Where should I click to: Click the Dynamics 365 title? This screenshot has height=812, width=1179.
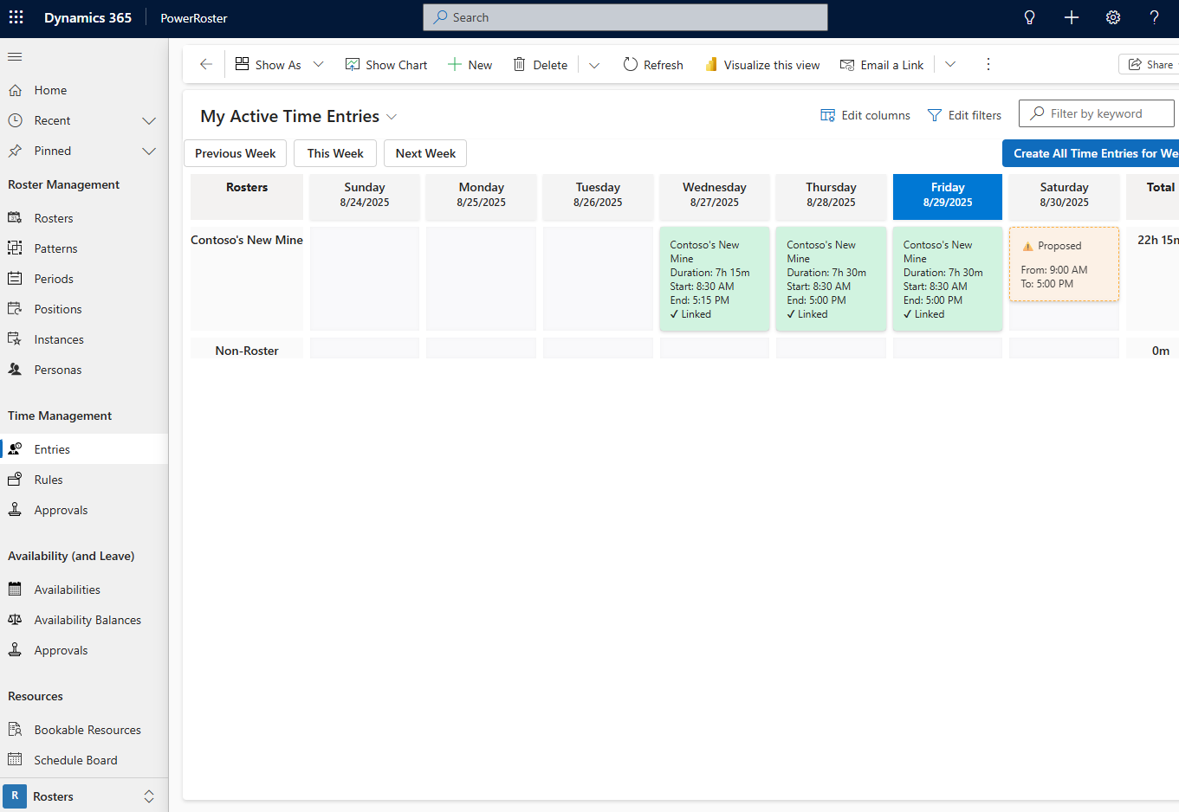pyautogui.click(x=87, y=17)
